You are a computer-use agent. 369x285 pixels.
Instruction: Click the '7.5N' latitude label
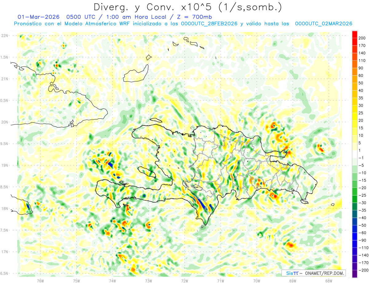click(x=4, y=230)
